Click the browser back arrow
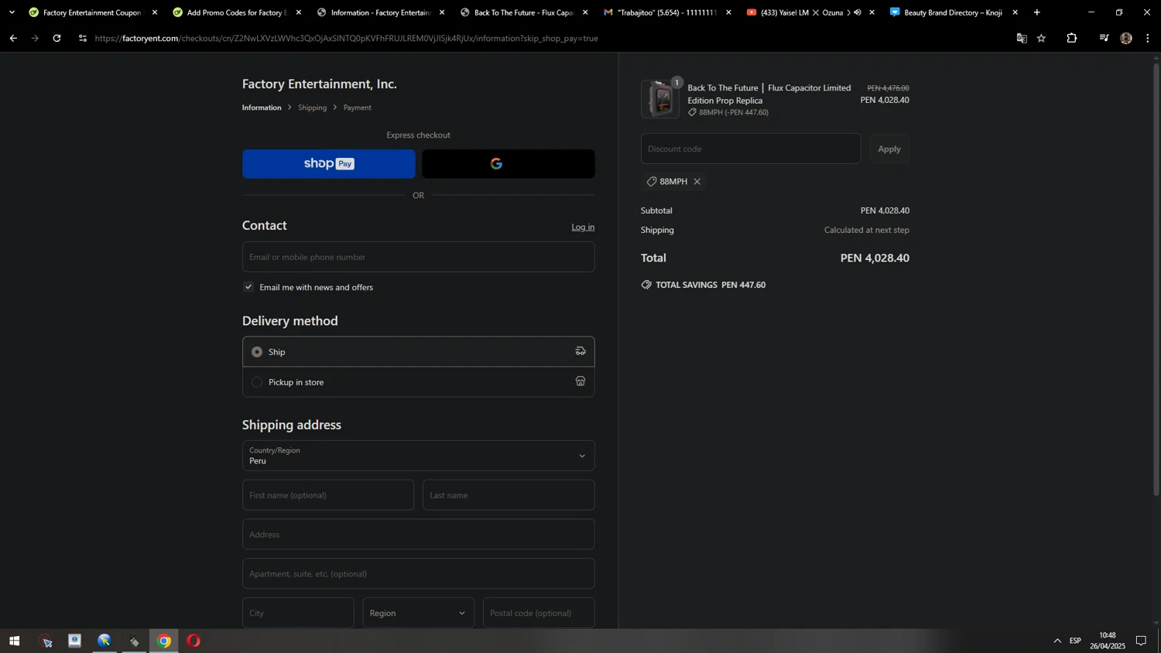The height and width of the screenshot is (653, 1161). pyautogui.click(x=13, y=38)
